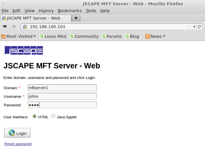Bookmark this page with the star icon
The width and height of the screenshot is (205, 151).
pos(189,27)
